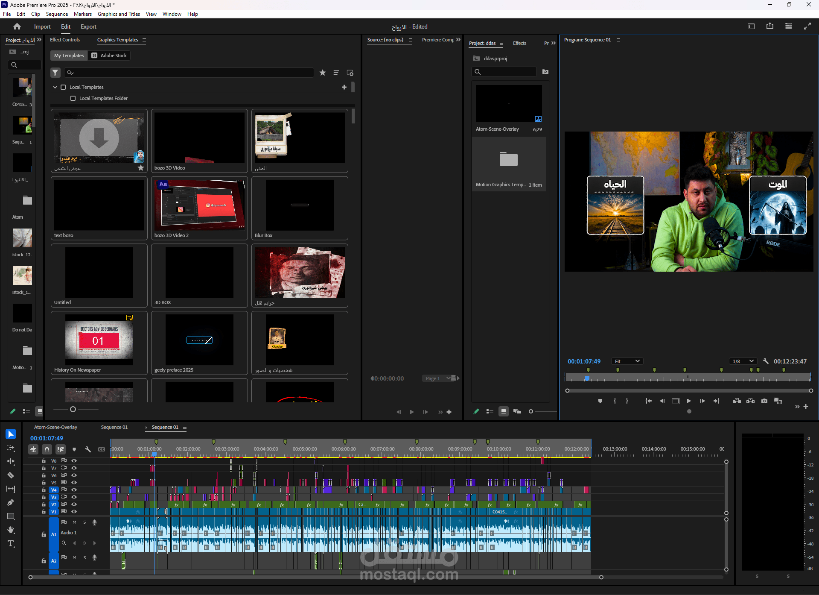Select My Templates button
The height and width of the screenshot is (595, 819).
[x=69, y=56]
